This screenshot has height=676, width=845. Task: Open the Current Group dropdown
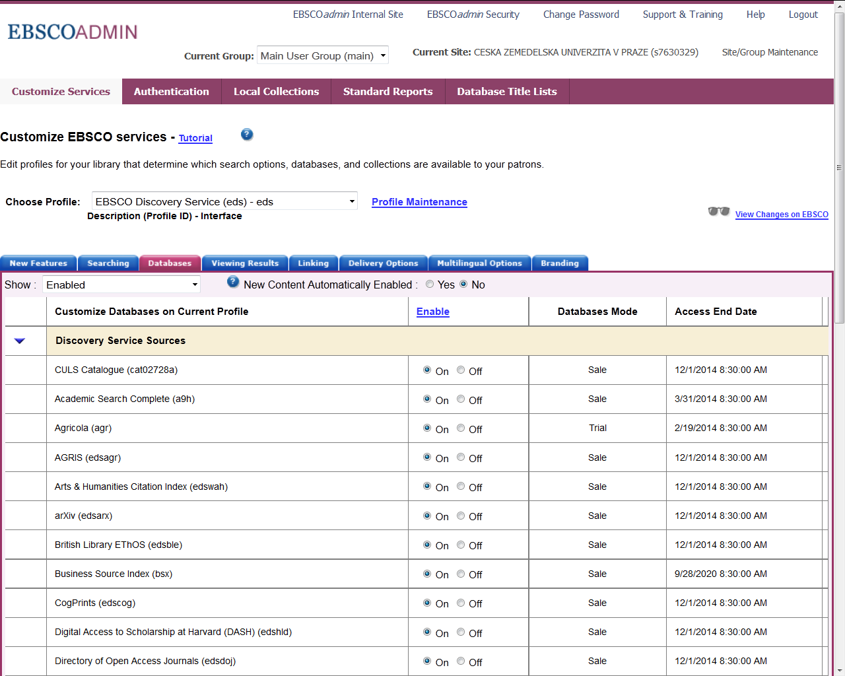coord(323,55)
